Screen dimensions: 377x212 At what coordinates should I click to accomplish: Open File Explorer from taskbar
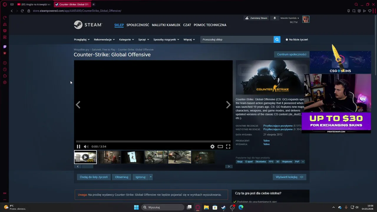pyautogui.click(x=206, y=207)
